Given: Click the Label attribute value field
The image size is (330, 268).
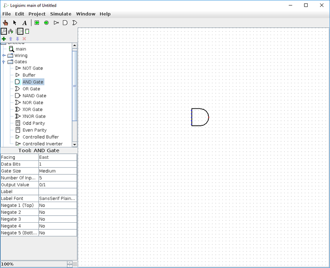Looking at the screenshot, I should click(57, 191).
